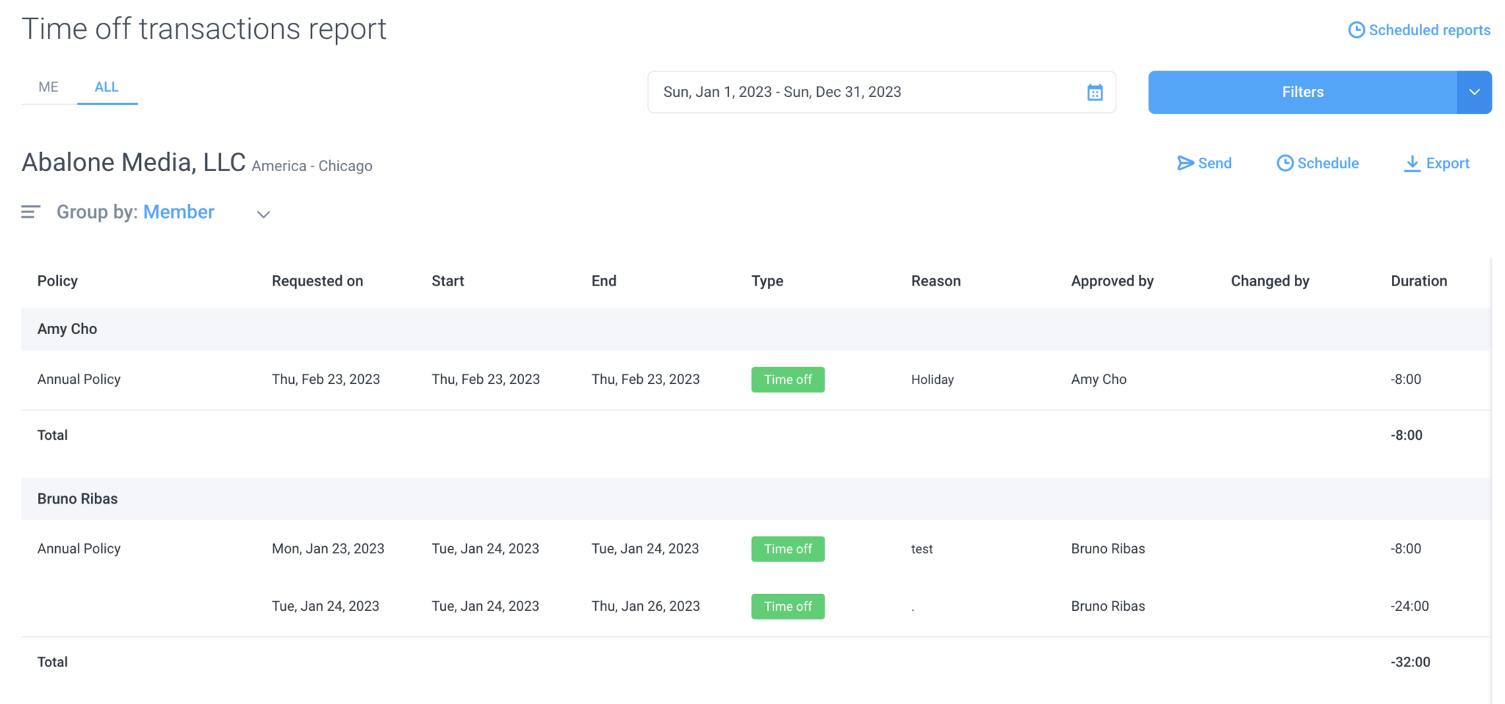The height and width of the screenshot is (704, 1505).
Task: Click the Policy column header
Action: pyautogui.click(x=57, y=280)
